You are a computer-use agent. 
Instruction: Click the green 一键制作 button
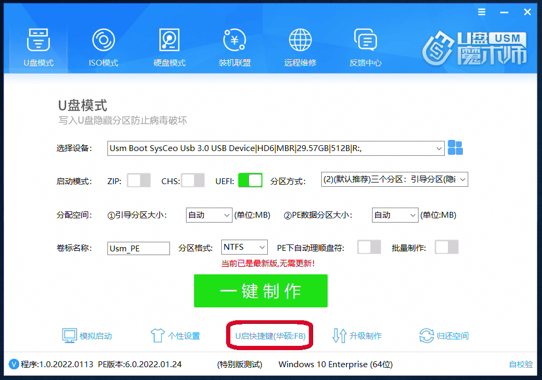tap(261, 291)
